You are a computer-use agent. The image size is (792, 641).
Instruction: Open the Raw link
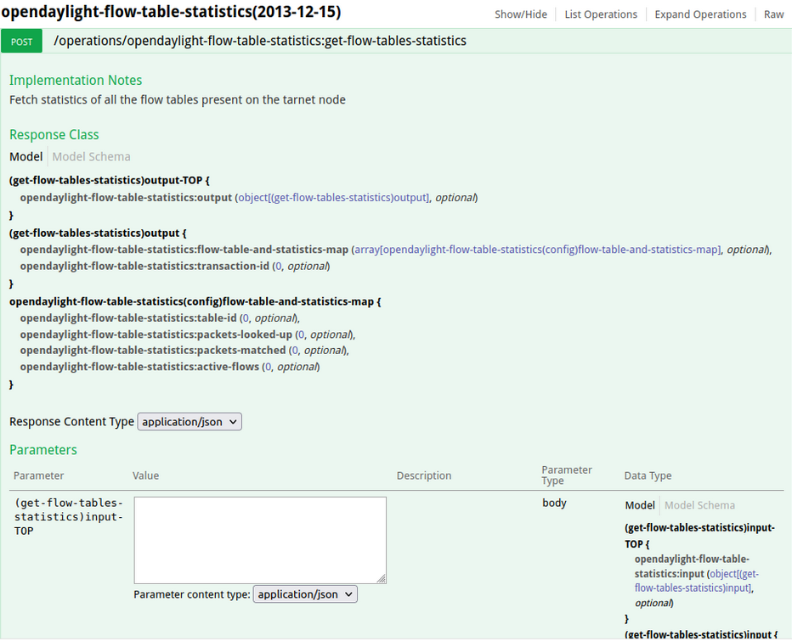coord(773,14)
